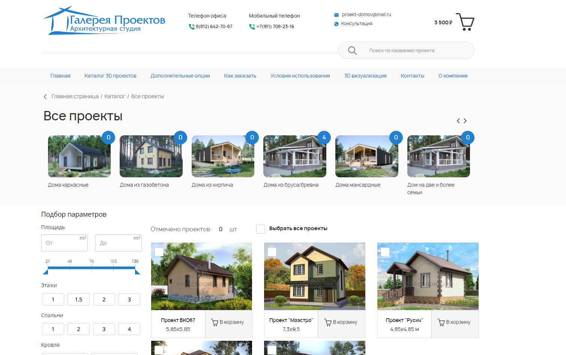Select 1.5 floors under Этажи

[78, 300]
